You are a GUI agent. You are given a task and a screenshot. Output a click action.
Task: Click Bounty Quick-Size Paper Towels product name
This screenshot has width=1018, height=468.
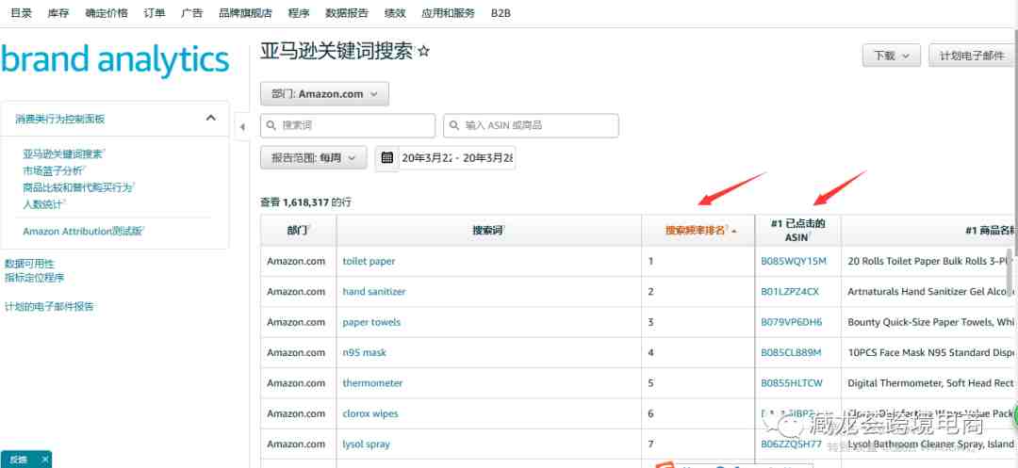point(930,322)
